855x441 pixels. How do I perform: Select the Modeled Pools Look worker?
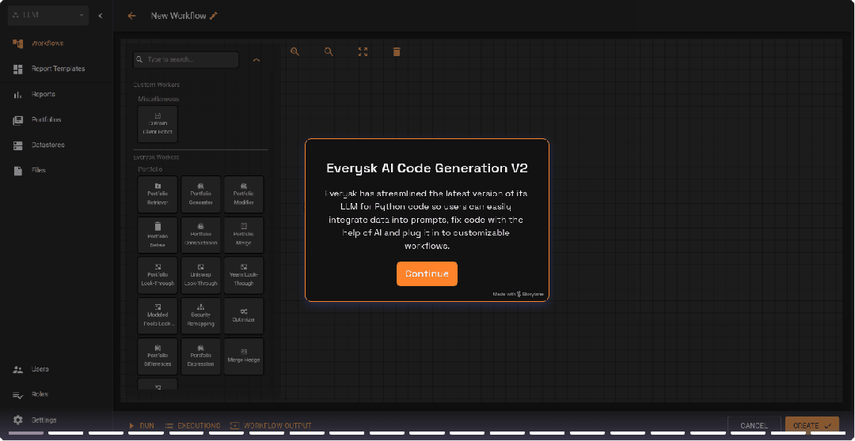158,316
